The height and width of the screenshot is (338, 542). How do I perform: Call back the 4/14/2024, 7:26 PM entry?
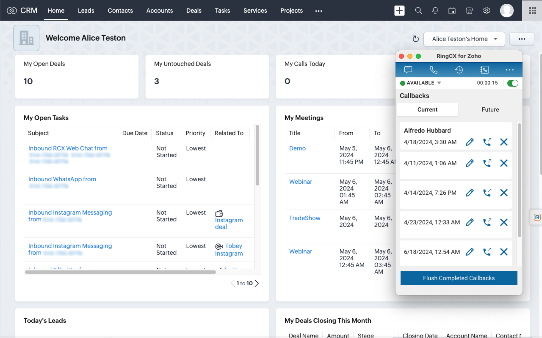point(487,193)
